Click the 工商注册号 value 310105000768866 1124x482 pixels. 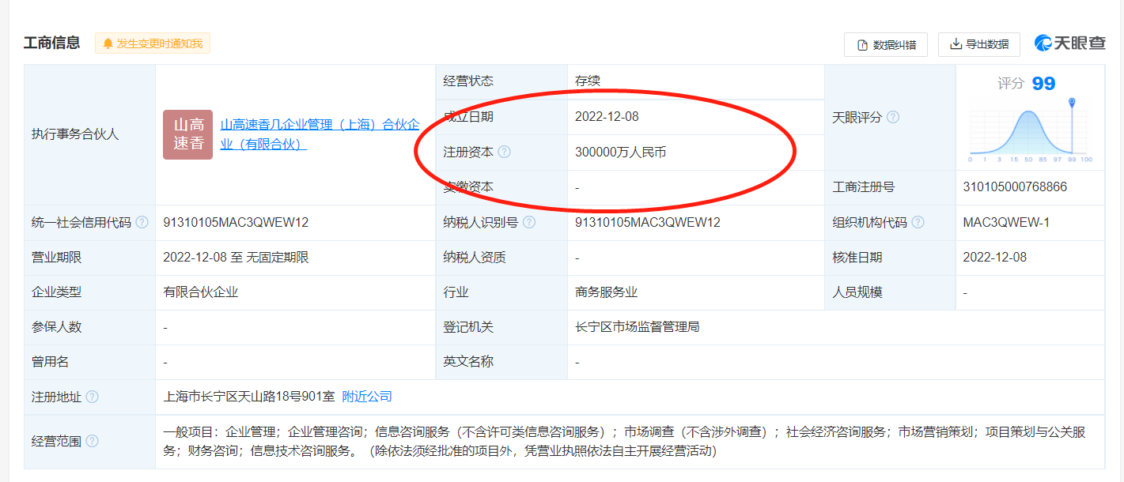(1015, 187)
